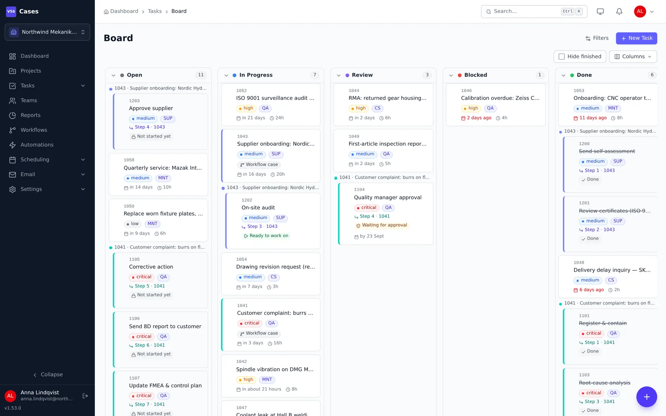Open the Approve supplier task card
This screenshot has width=666, height=416.
point(160,121)
